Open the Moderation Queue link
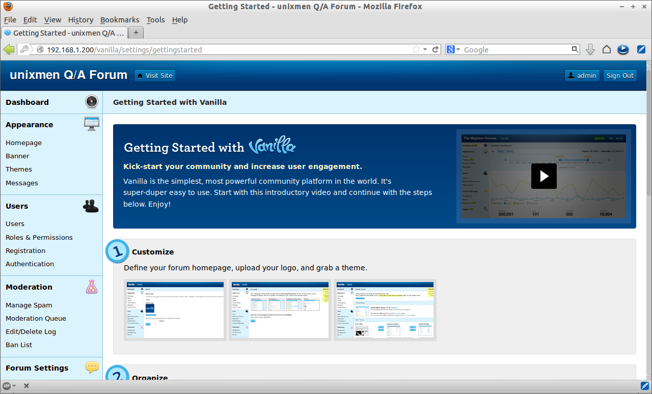Screen dimensions: 652x394 click(x=36, y=319)
